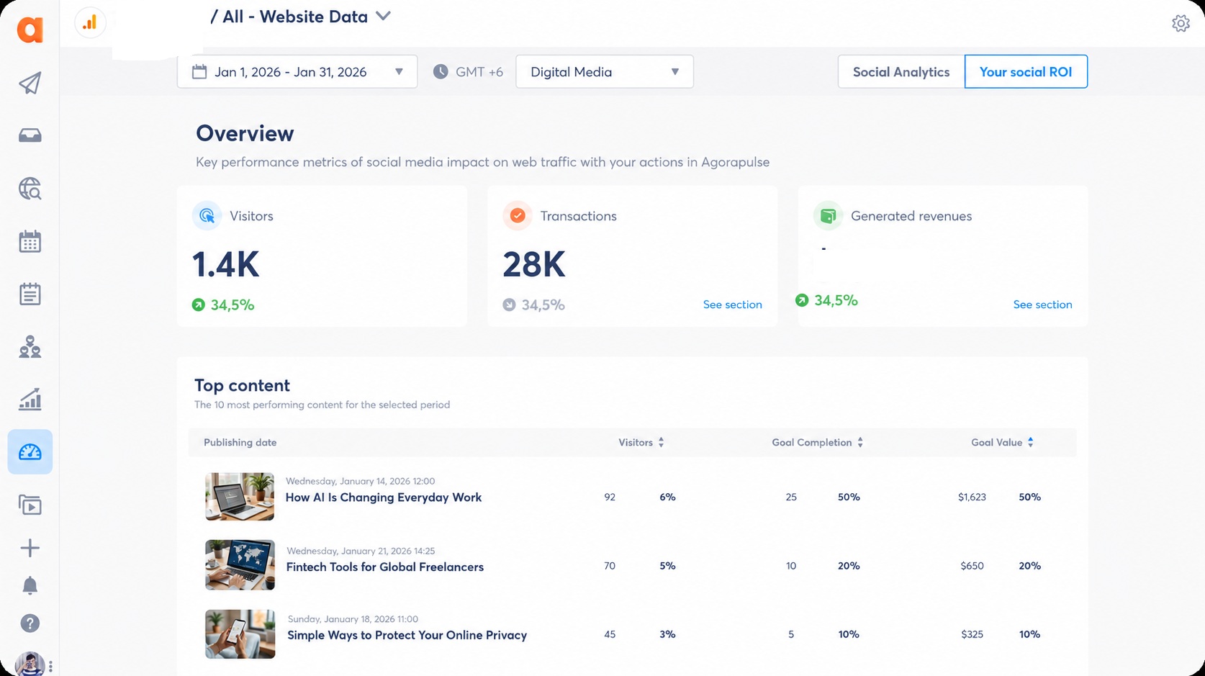Open the bar chart reports icon
The width and height of the screenshot is (1205, 676).
[x=30, y=399]
